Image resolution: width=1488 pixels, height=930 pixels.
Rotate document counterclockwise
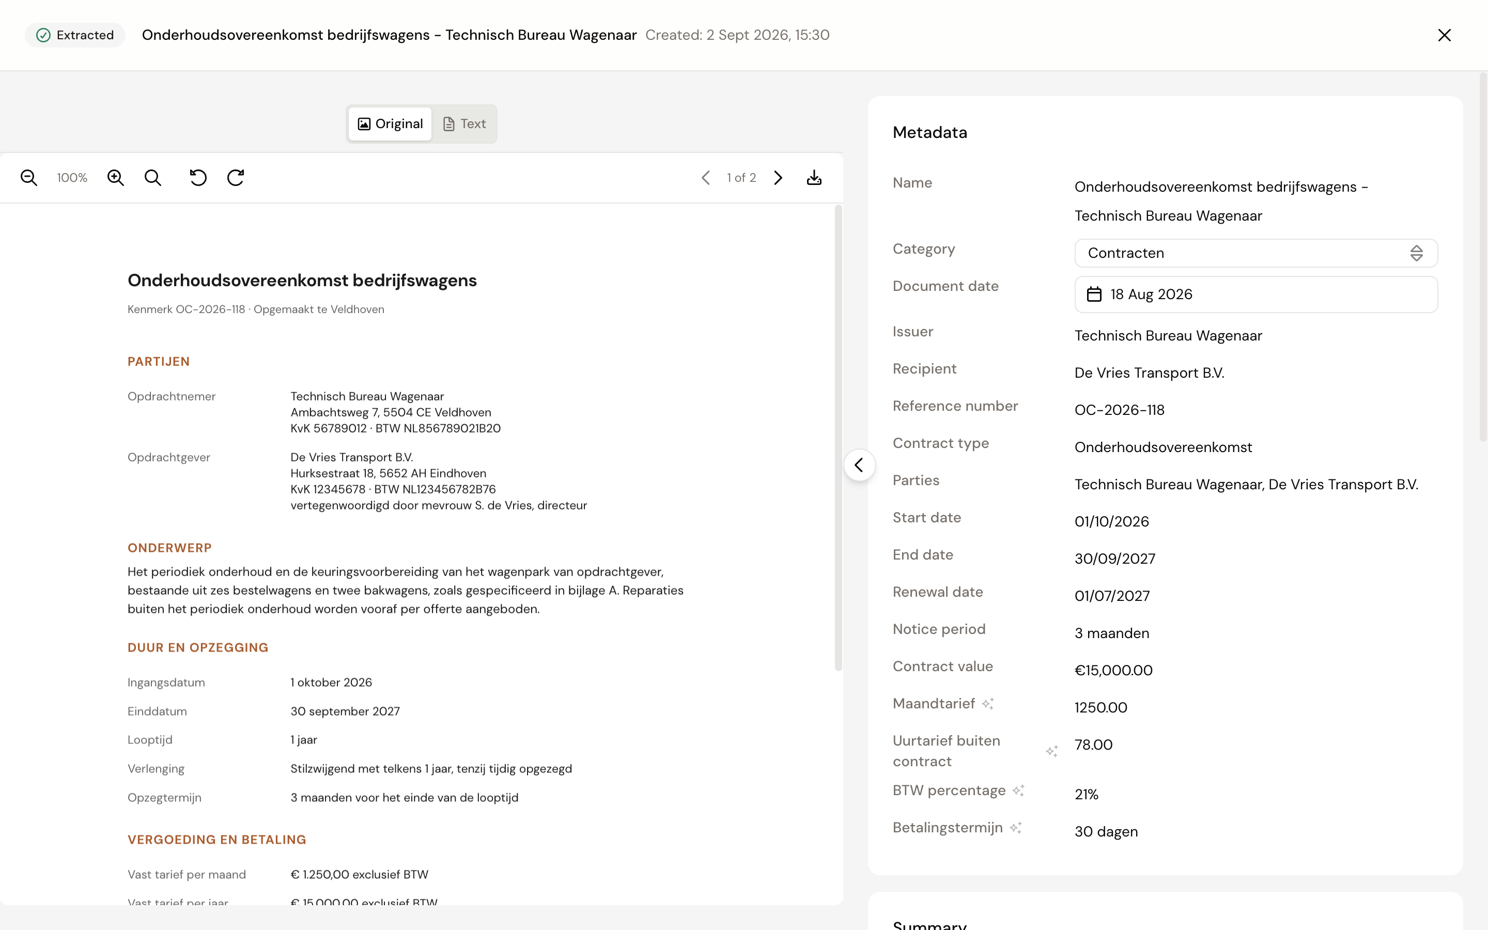click(198, 178)
